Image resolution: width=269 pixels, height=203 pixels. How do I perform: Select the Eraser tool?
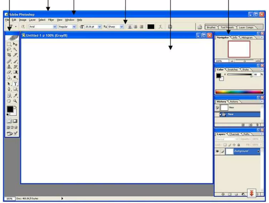[9, 72]
